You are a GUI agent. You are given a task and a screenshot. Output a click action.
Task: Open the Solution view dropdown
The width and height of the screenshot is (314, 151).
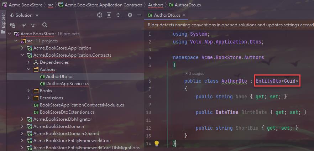[x=37, y=15]
